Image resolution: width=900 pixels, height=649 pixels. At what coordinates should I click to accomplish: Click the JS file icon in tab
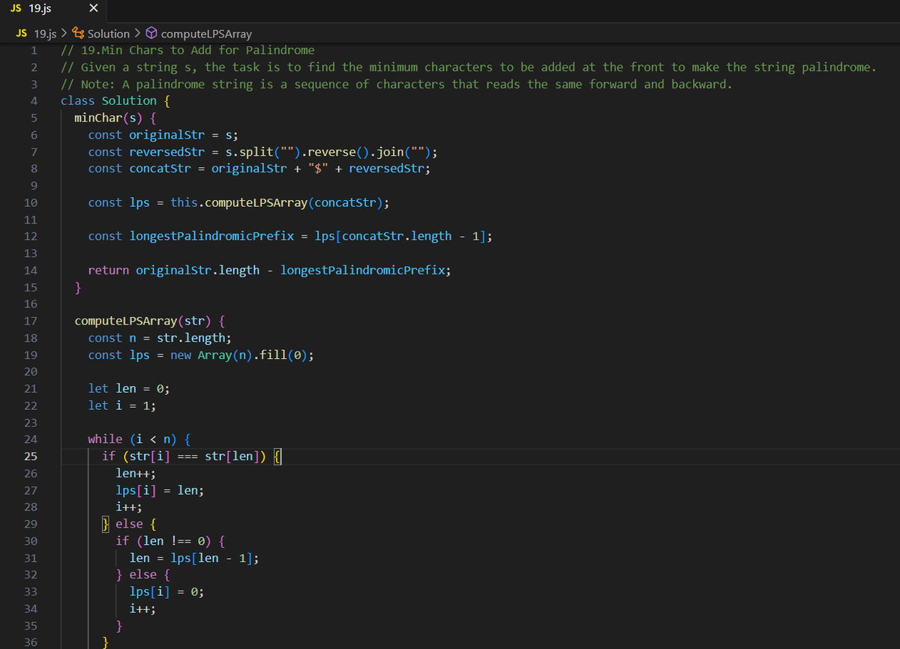point(16,9)
